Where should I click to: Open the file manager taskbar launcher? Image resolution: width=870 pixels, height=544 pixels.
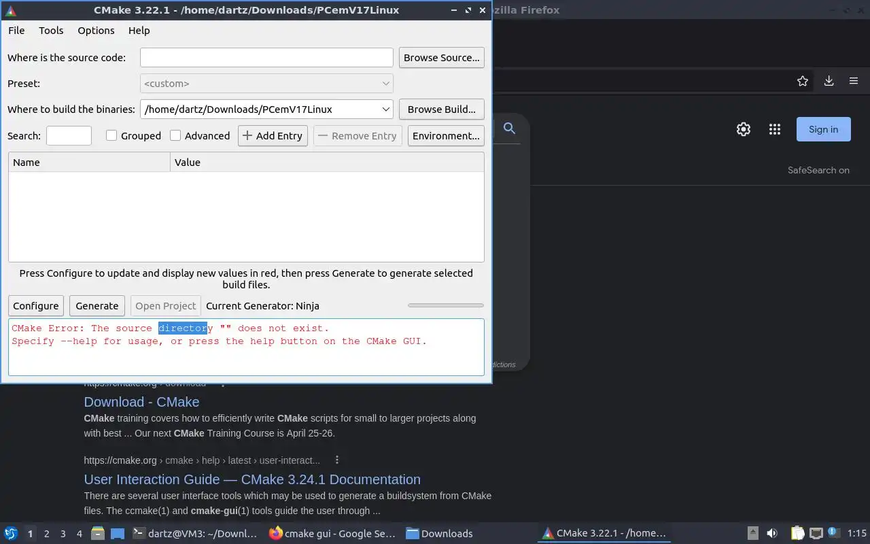click(x=98, y=534)
